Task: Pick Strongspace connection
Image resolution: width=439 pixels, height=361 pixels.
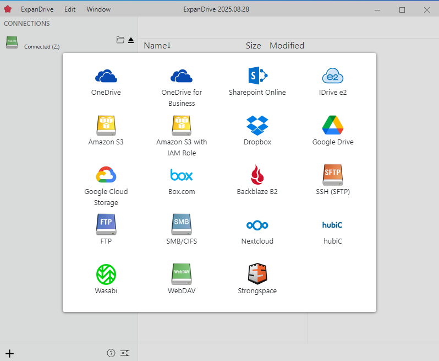Action: pos(257,279)
